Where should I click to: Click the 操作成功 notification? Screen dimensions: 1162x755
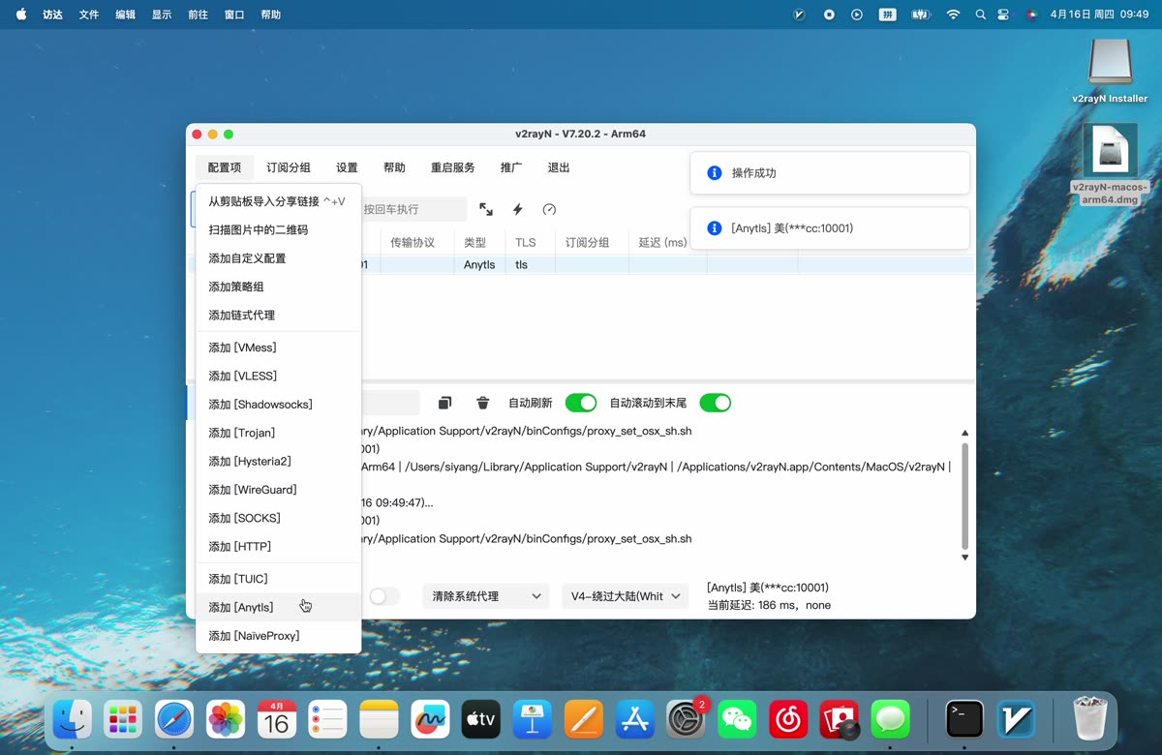[830, 173]
